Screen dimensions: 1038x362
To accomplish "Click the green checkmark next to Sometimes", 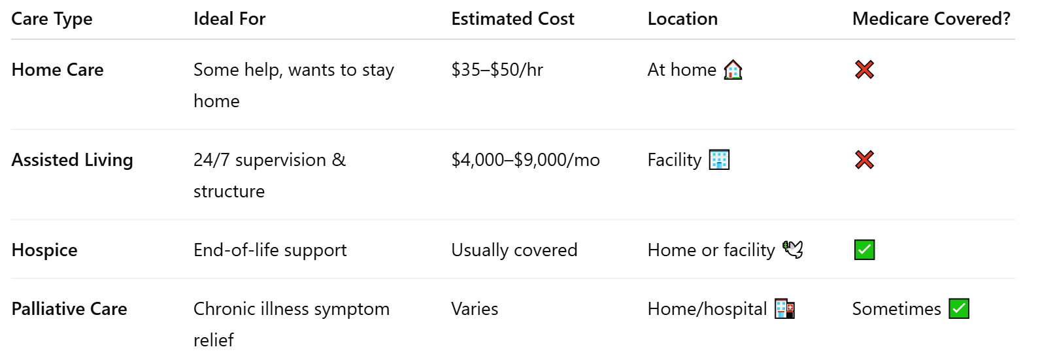I will pos(959,308).
